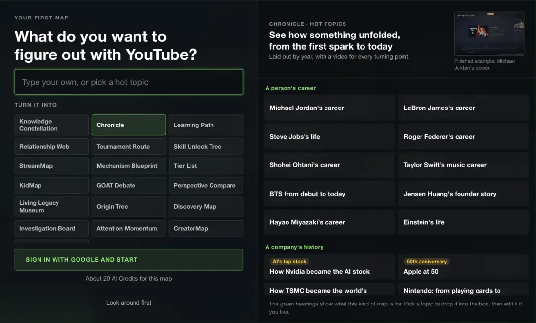
Task: Choose How Nvidia became the AI stock
Action: (329, 267)
